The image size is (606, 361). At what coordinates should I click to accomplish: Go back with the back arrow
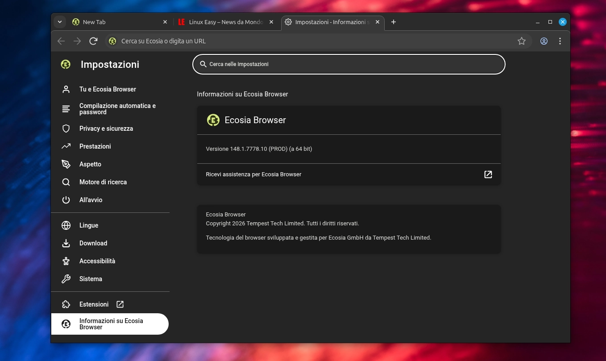[61, 41]
